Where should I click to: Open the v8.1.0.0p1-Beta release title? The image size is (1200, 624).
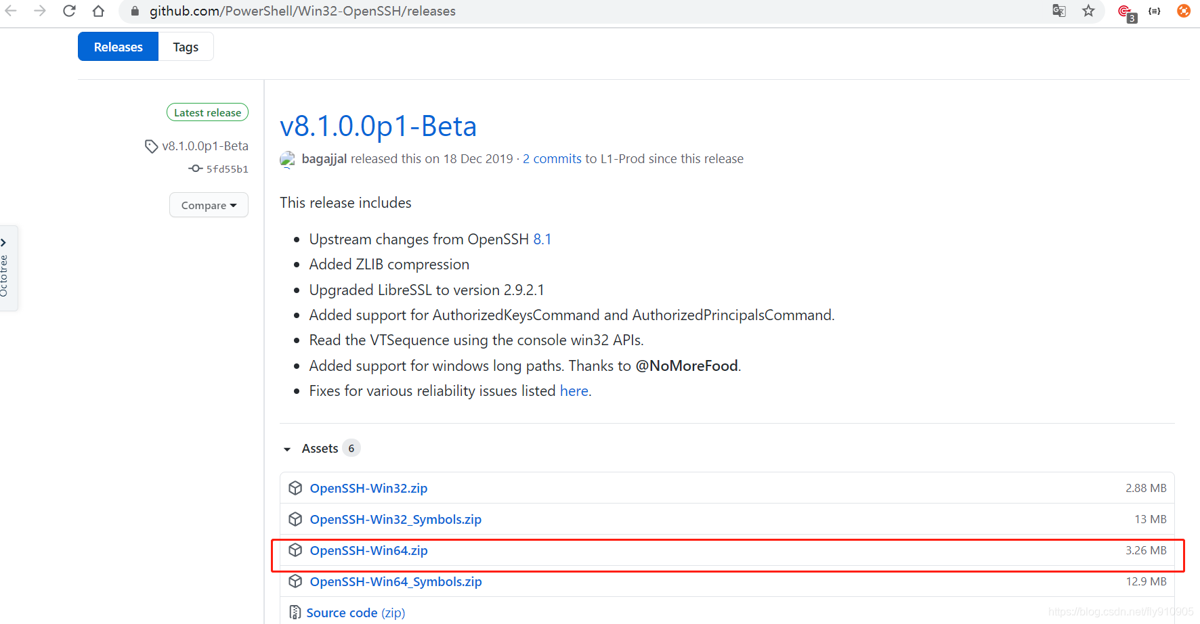pyautogui.click(x=378, y=127)
